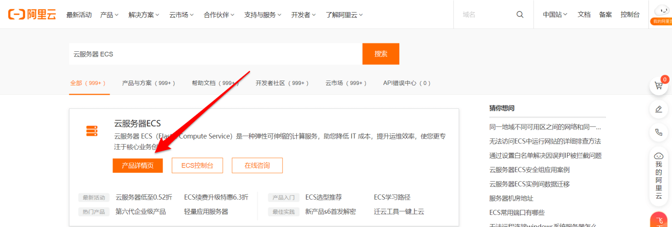The image size is (672, 227).
Task: Open 服务器机房地址 suggestion
Action: pos(511,198)
